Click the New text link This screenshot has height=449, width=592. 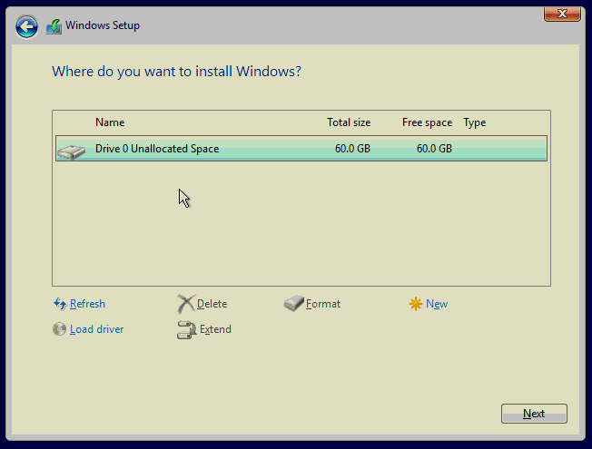click(x=437, y=304)
